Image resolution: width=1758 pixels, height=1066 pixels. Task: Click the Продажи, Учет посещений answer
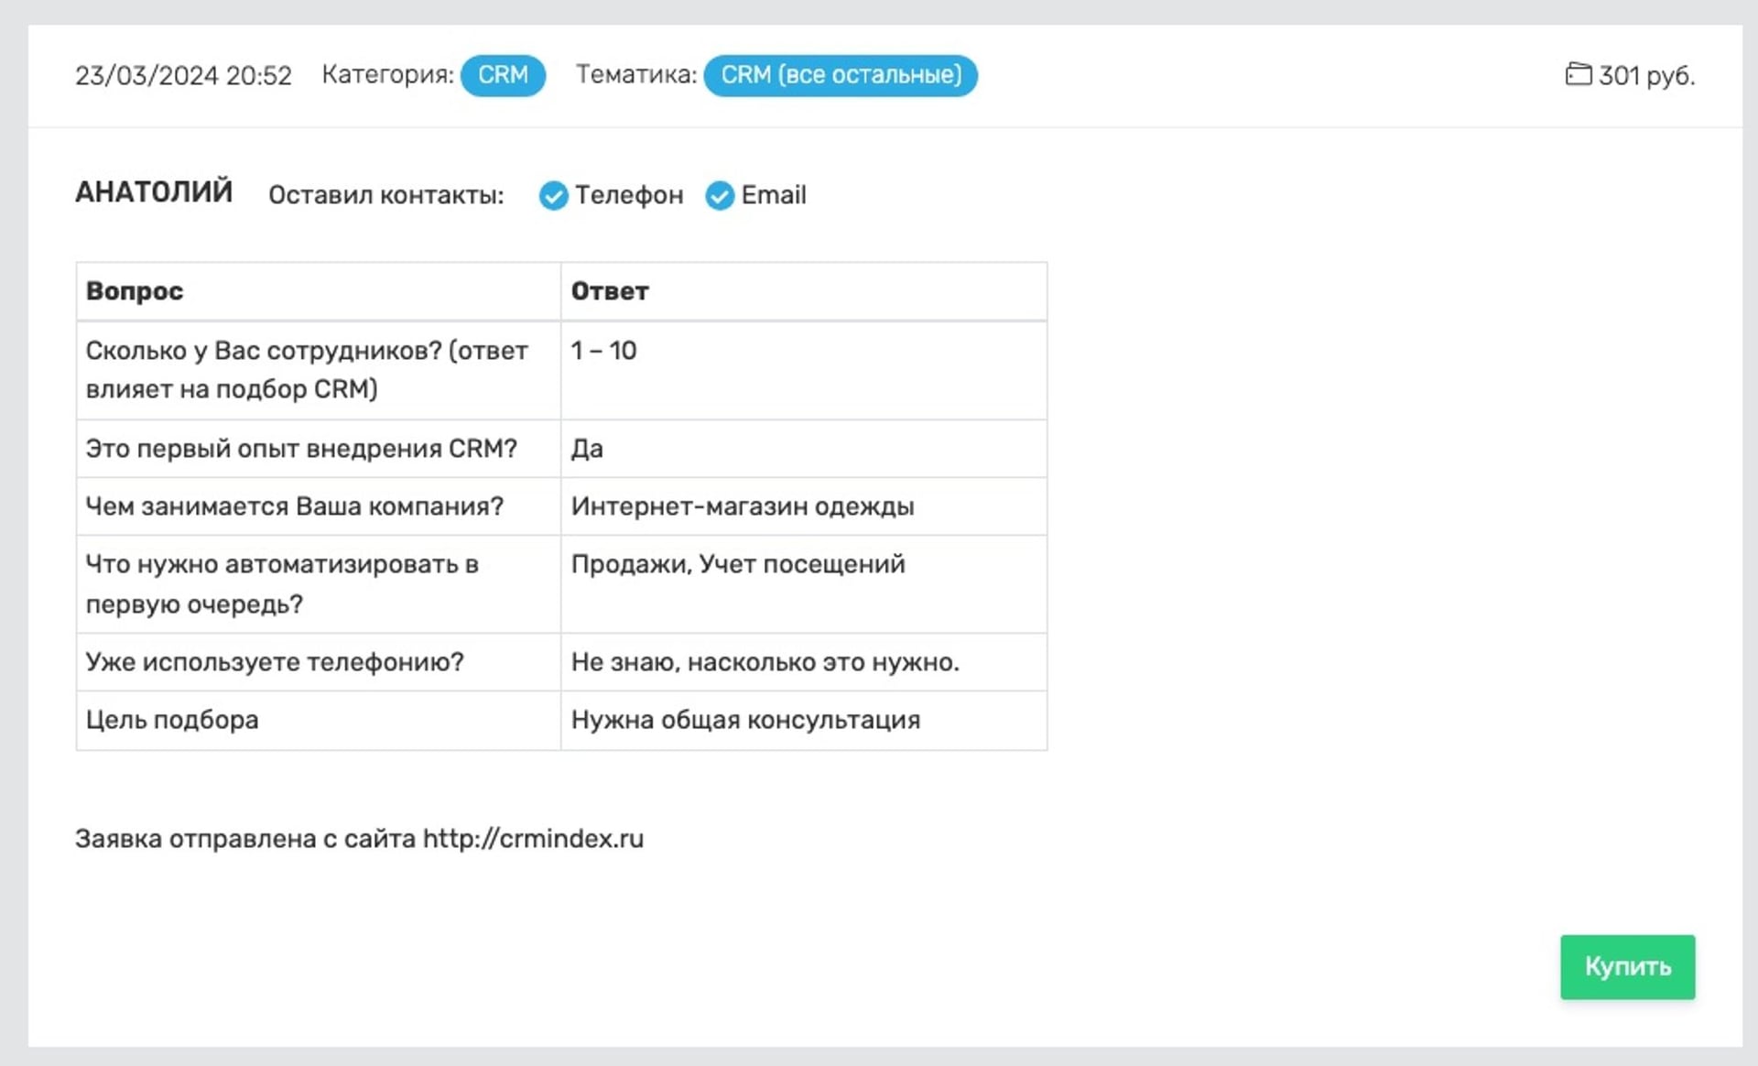[738, 564]
